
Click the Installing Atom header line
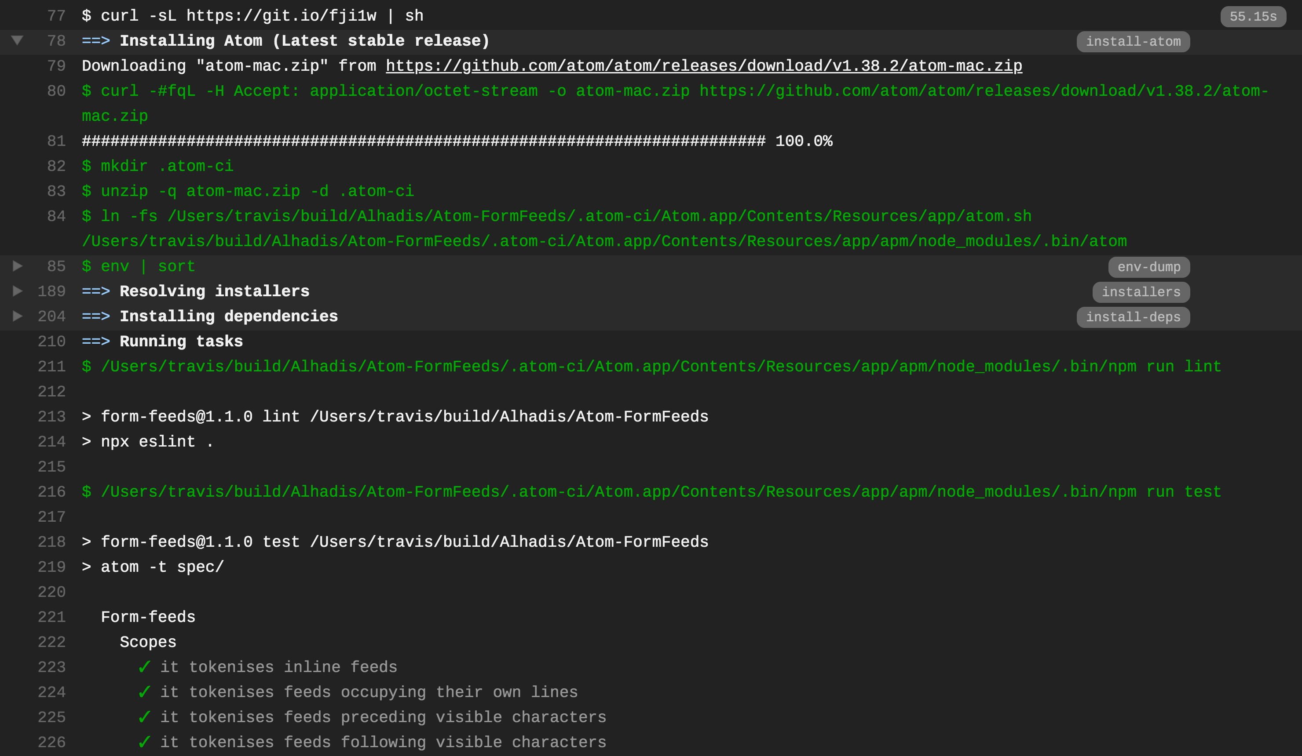[304, 41]
